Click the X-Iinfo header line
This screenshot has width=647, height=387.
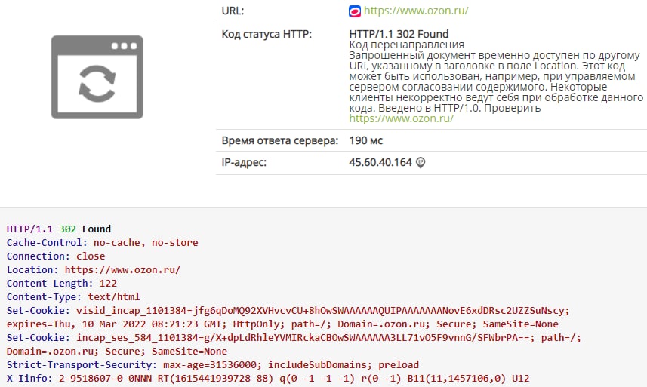click(268, 379)
